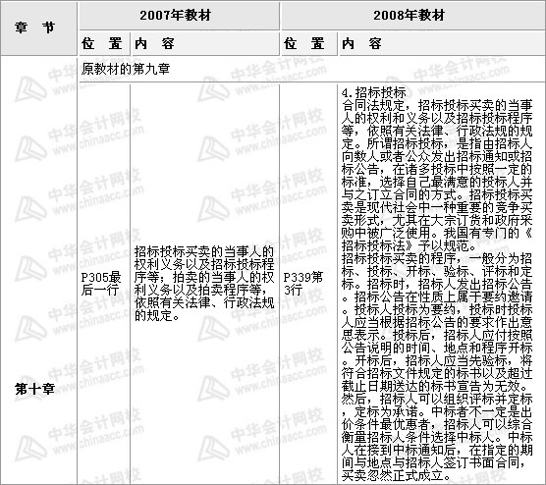Click the final line 买卖忽然正式成立。

(x=396, y=475)
